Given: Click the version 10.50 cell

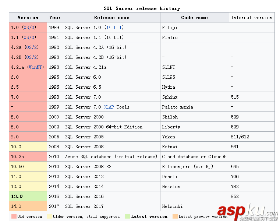Looking at the screenshot, I should coord(28,167).
